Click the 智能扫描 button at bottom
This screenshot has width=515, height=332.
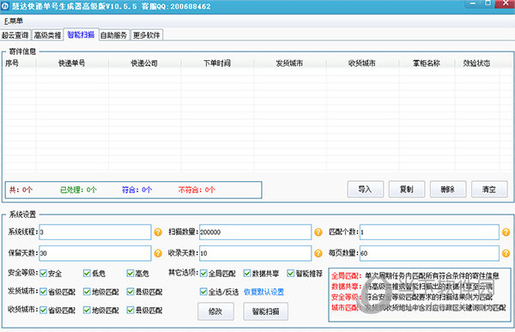266,311
